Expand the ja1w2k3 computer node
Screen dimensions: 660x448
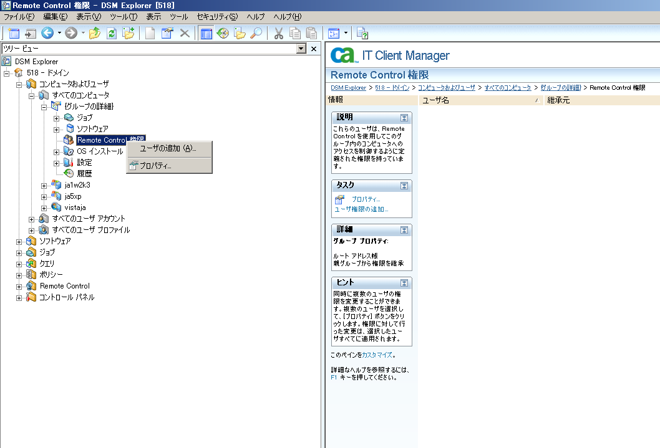(44, 185)
